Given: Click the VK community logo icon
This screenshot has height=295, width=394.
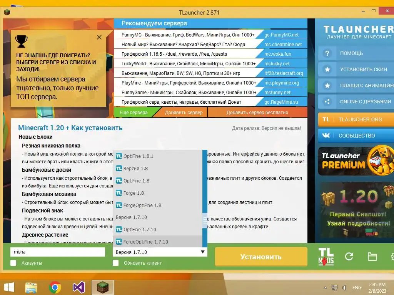Looking at the screenshot, I should [326, 136].
